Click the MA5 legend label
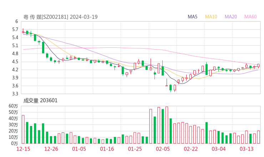 tap(192, 17)
